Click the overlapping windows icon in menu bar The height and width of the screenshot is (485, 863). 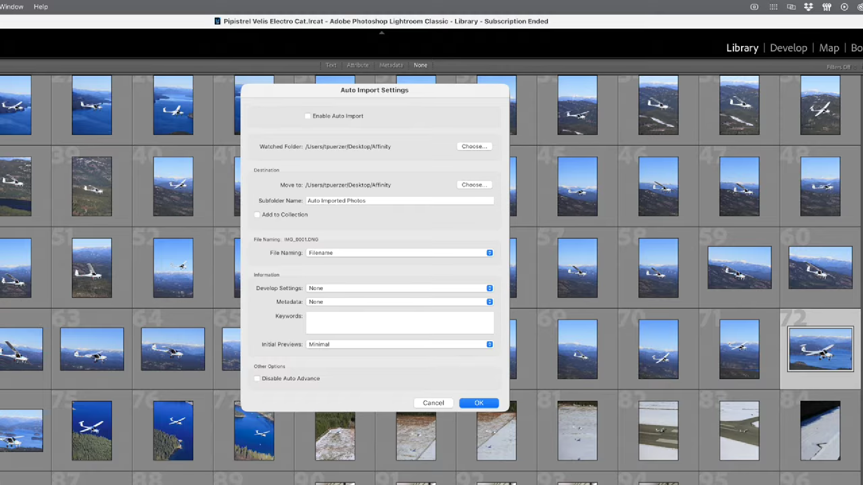pyautogui.click(x=791, y=7)
